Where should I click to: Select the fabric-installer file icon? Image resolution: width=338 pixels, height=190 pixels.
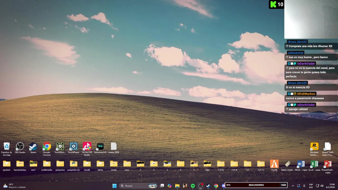coord(288,166)
